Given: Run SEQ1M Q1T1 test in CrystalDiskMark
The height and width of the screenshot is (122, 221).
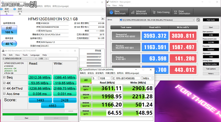Looking at the screenshot, I should (x=86, y=96).
